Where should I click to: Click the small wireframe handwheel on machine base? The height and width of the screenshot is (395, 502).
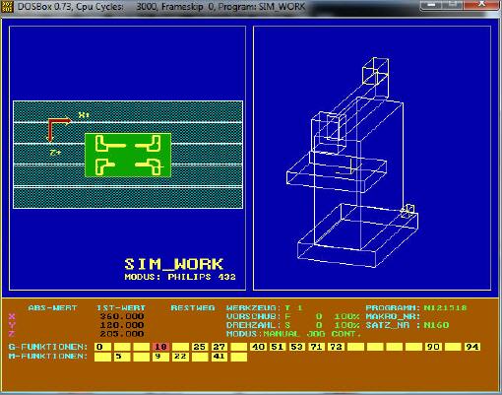pyautogui.click(x=408, y=211)
